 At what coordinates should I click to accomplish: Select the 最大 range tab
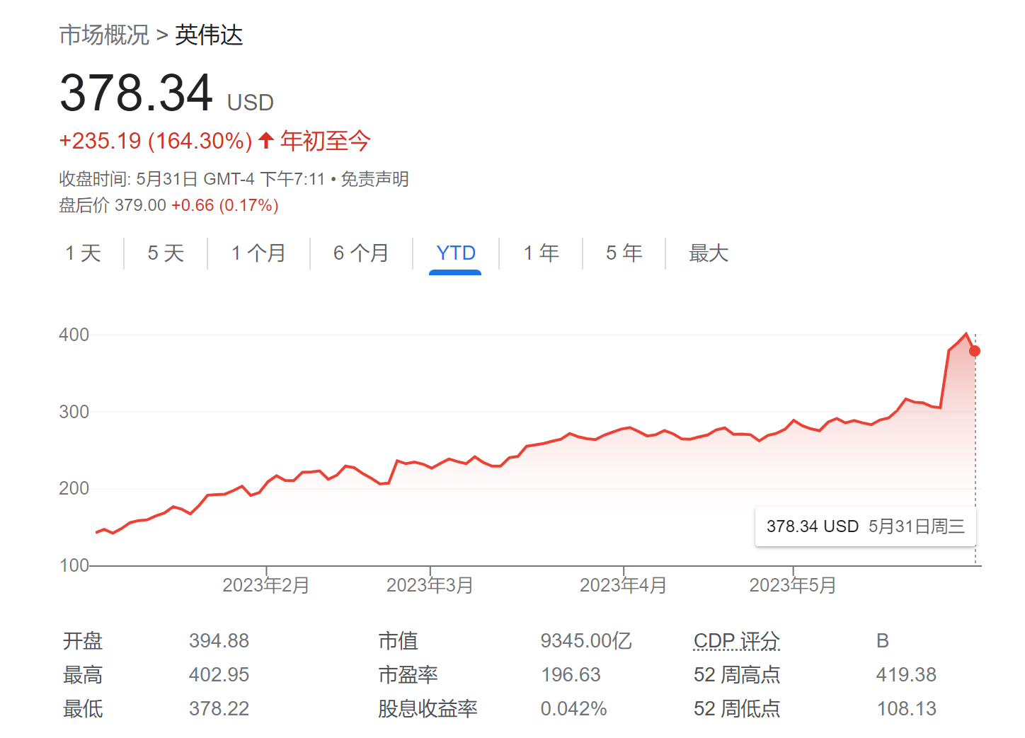pos(709,253)
